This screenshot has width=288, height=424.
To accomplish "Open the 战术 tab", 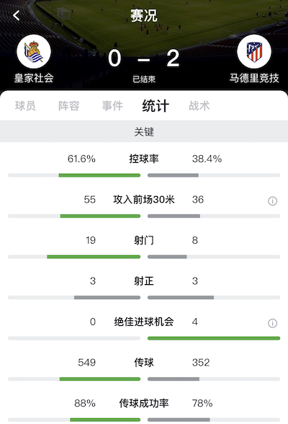I will click(x=199, y=106).
